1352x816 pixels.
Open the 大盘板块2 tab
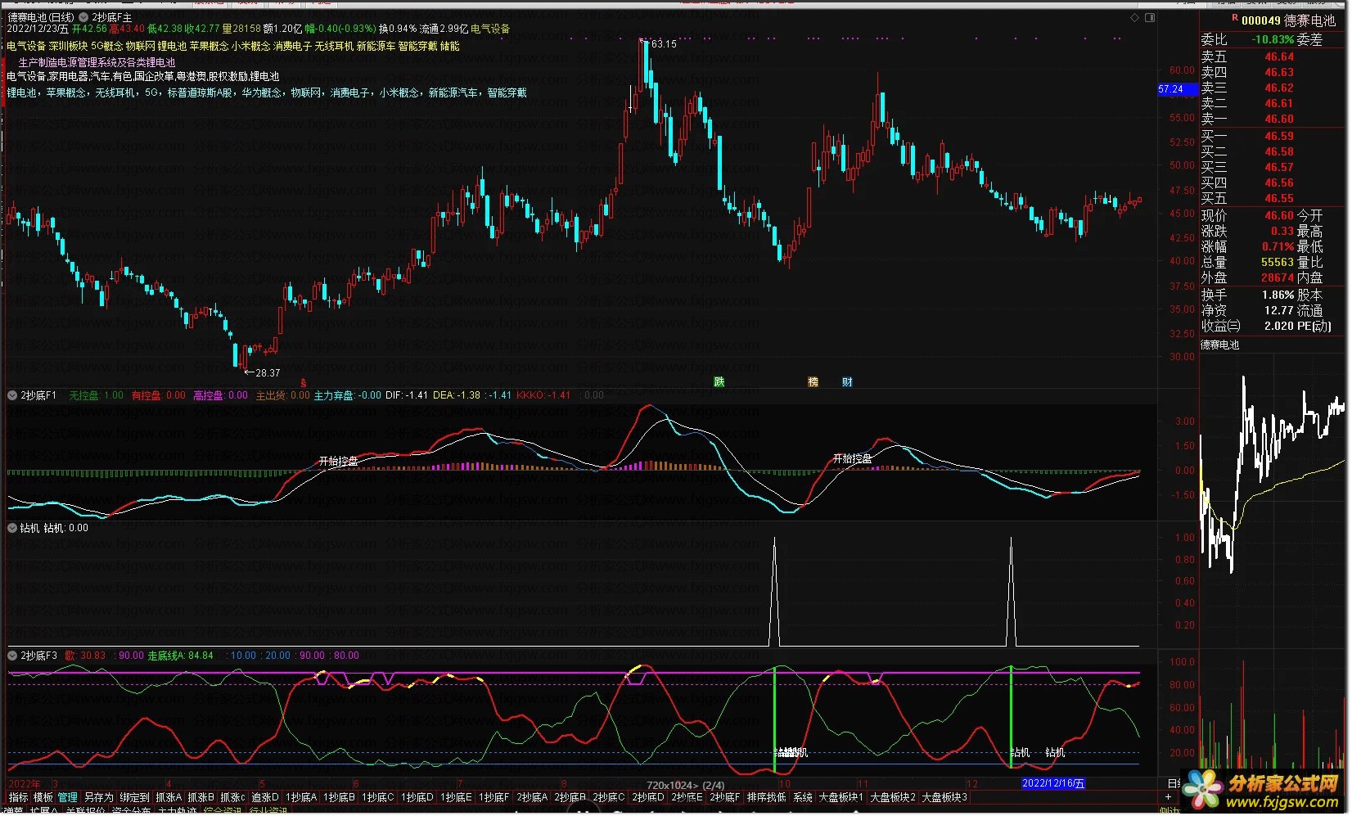coord(893,798)
